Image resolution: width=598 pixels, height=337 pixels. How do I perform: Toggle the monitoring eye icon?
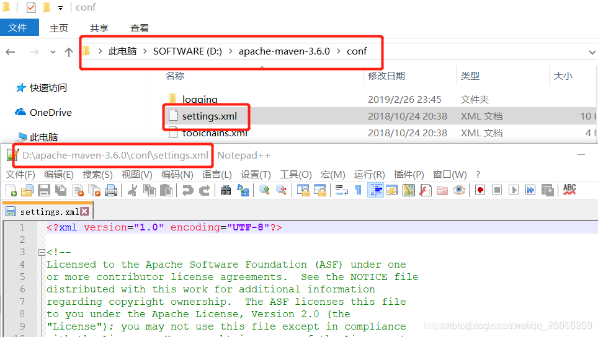tap(459, 190)
